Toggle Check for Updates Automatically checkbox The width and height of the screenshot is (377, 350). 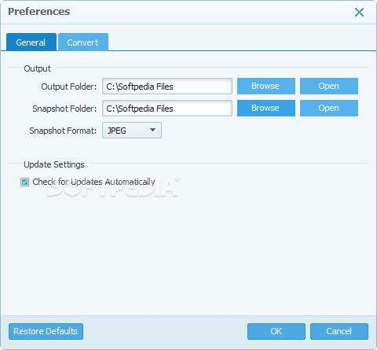tap(25, 182)
